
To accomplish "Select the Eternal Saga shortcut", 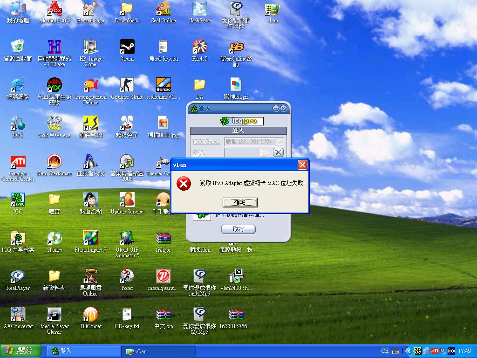I will [x=91, y=13].
